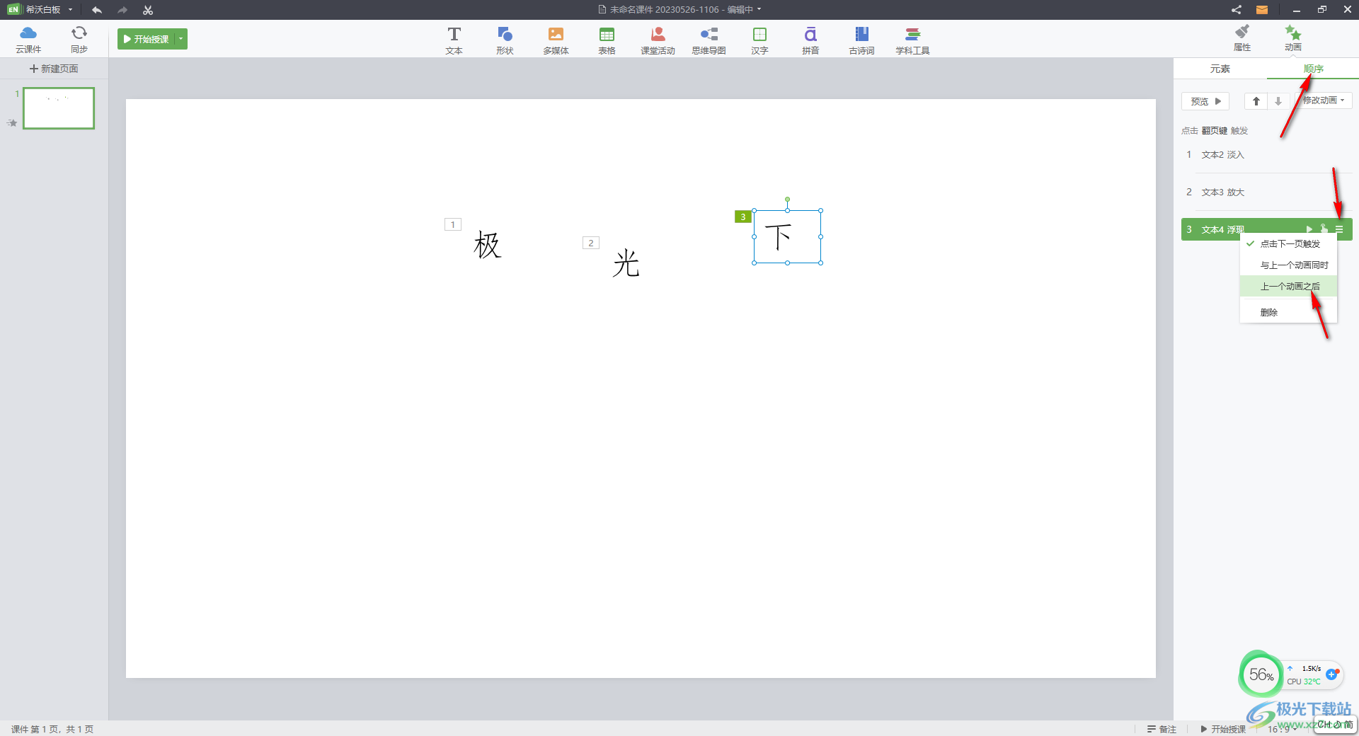The width and height of the screenshot is (1359, 736).
Task: Click the hand trigger icon on 文本4 row
Action: click(x=1324, y=229)
